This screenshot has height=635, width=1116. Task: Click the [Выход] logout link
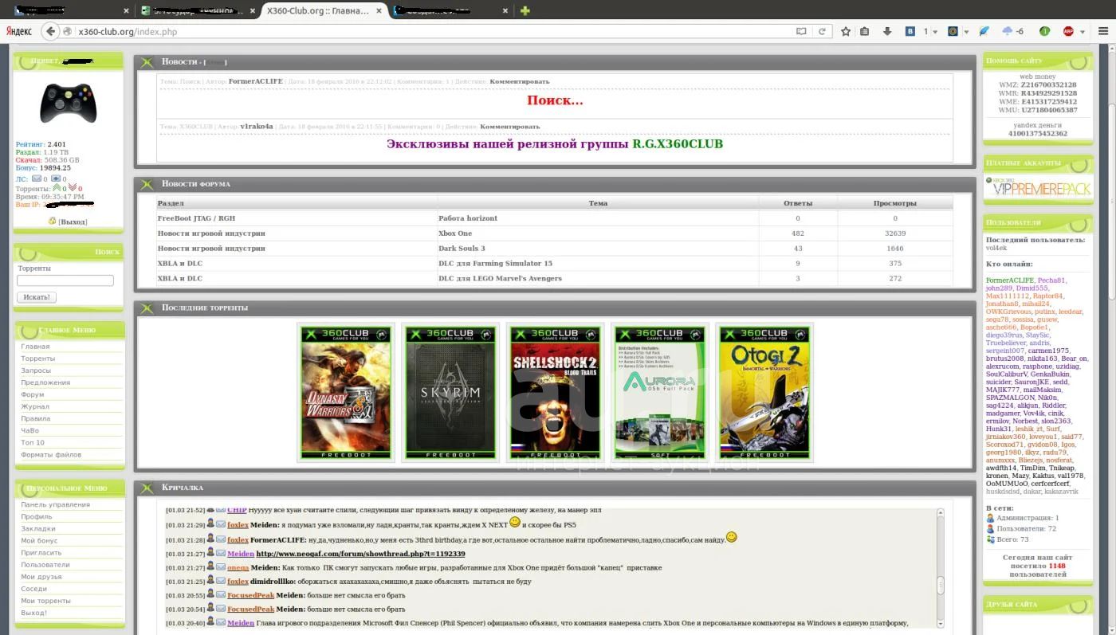[73, 221]
